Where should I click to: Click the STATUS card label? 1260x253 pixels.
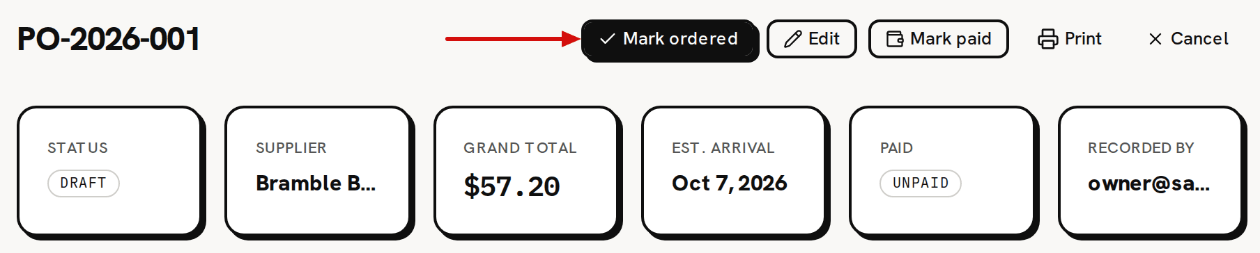pos(77,148)
